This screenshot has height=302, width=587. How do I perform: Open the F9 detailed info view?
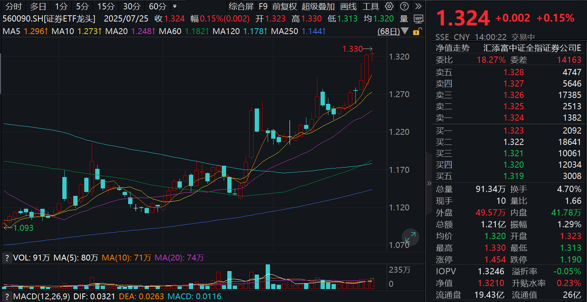(x=263, y=6)
